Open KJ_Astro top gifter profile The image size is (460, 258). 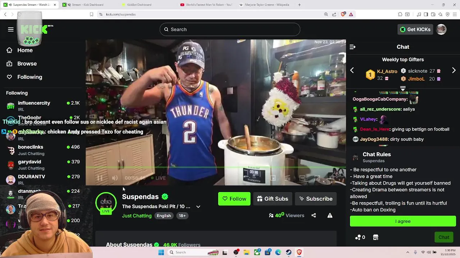click(x=387, y=71)
